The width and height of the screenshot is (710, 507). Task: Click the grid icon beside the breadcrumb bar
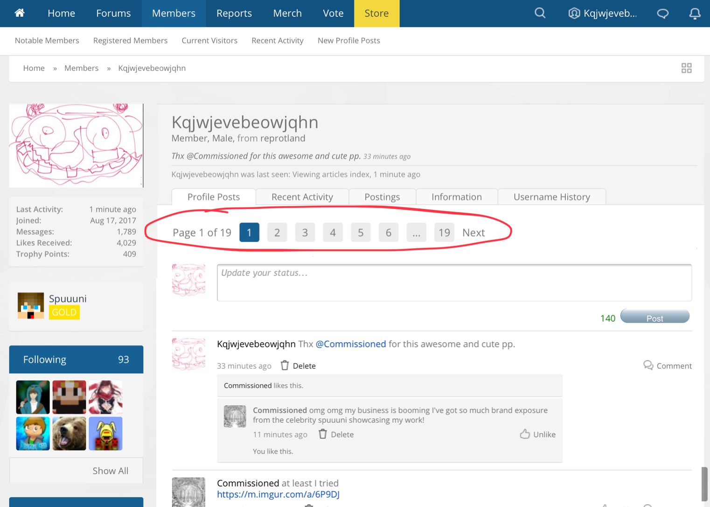(x=686, y=68)
